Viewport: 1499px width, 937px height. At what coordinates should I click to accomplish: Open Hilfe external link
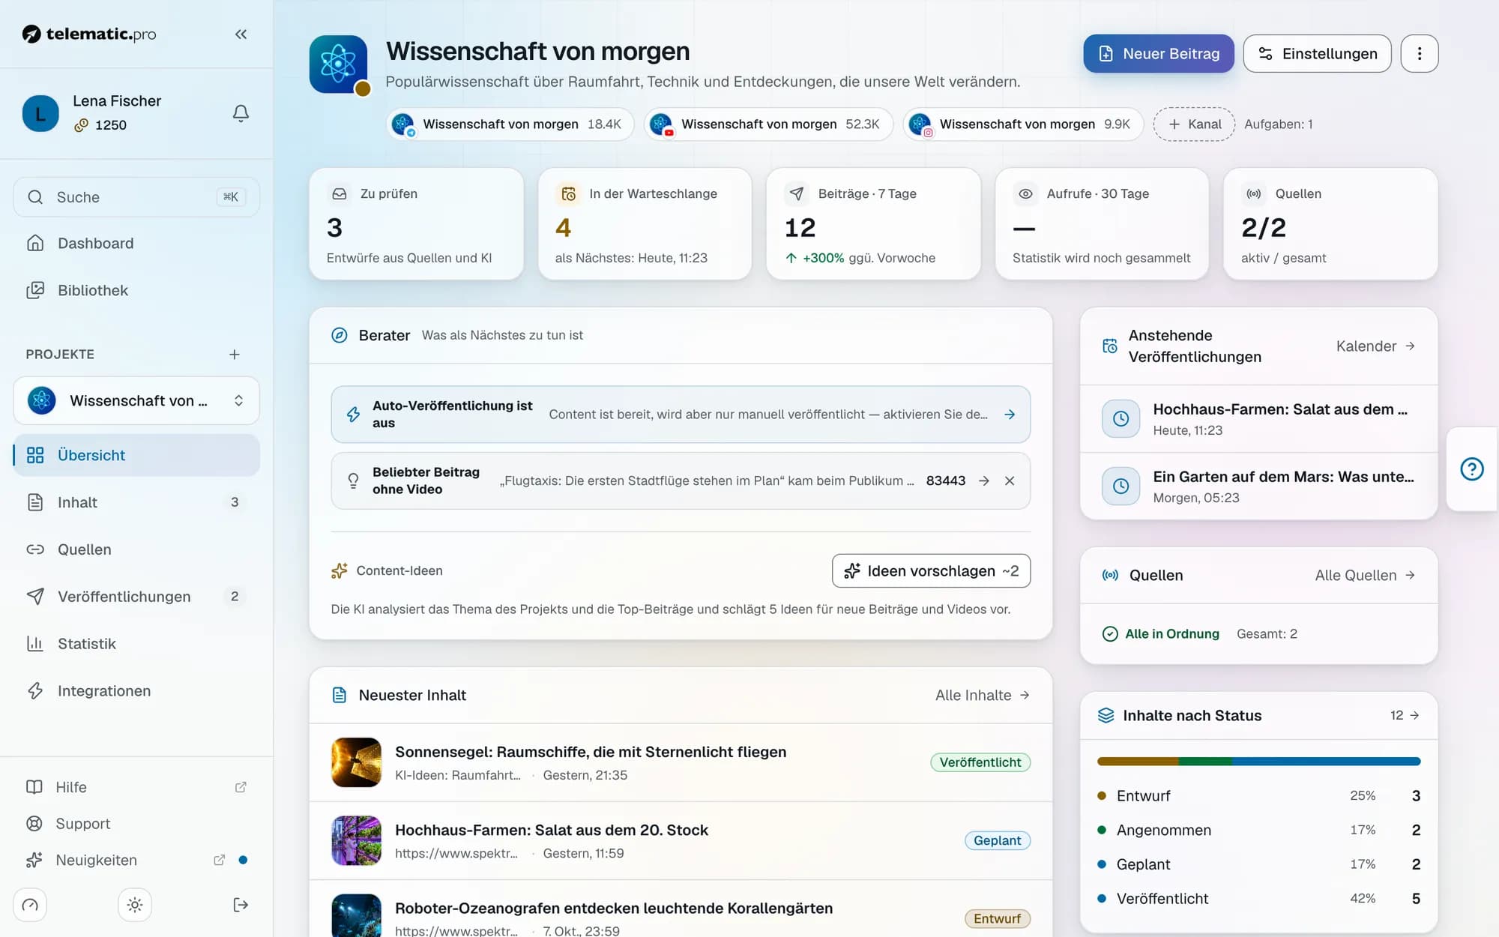pos(136,787)
